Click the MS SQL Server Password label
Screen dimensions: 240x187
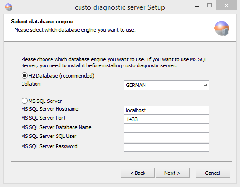[49, 146]
